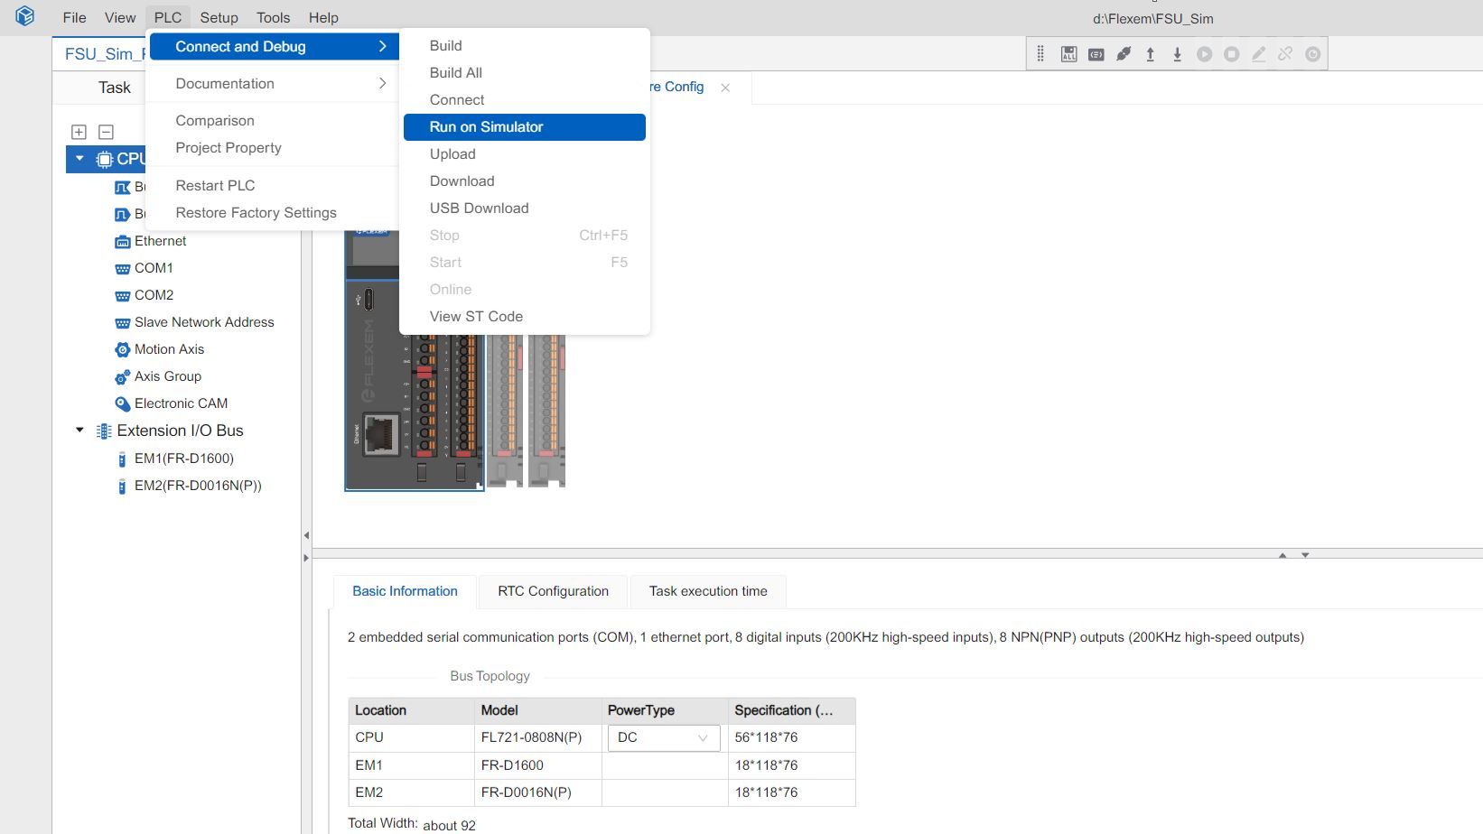Image resolution: width=1483 pixels, height=834 pixels.
Task: Collapse the Extension I/O Bus node
Action: (x=79, y=431)
